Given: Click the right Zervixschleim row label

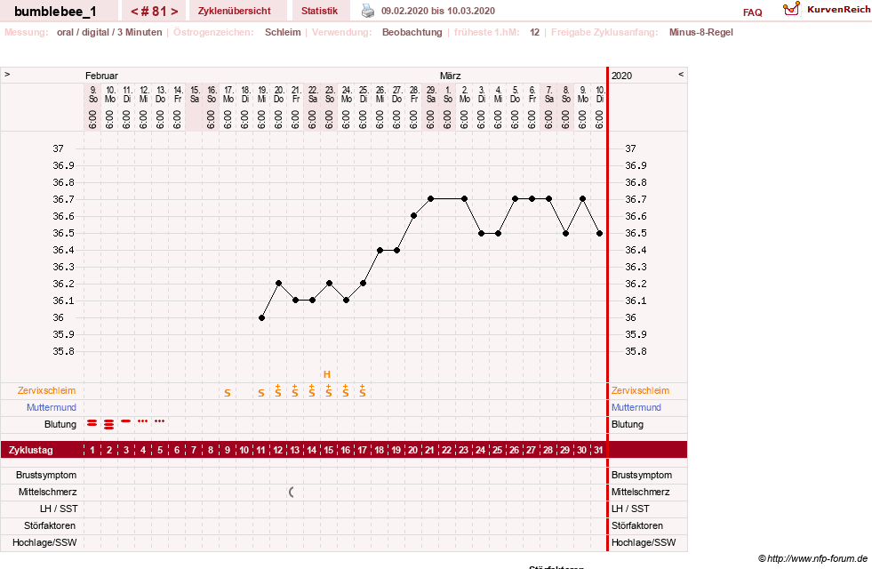Looking at the screenshot, I should coord(640,390).
